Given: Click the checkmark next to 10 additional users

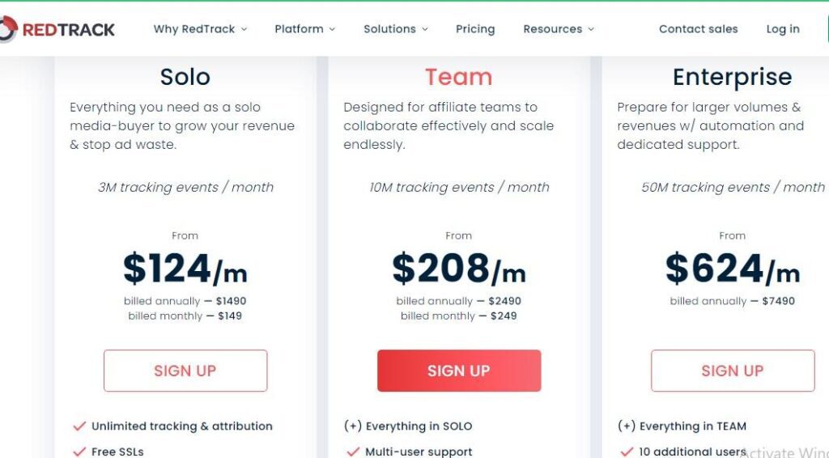Looking at the screenshot, I should pyautogui.click(x=627, y=452).
